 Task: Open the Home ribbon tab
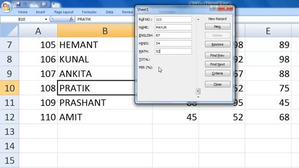23,12
